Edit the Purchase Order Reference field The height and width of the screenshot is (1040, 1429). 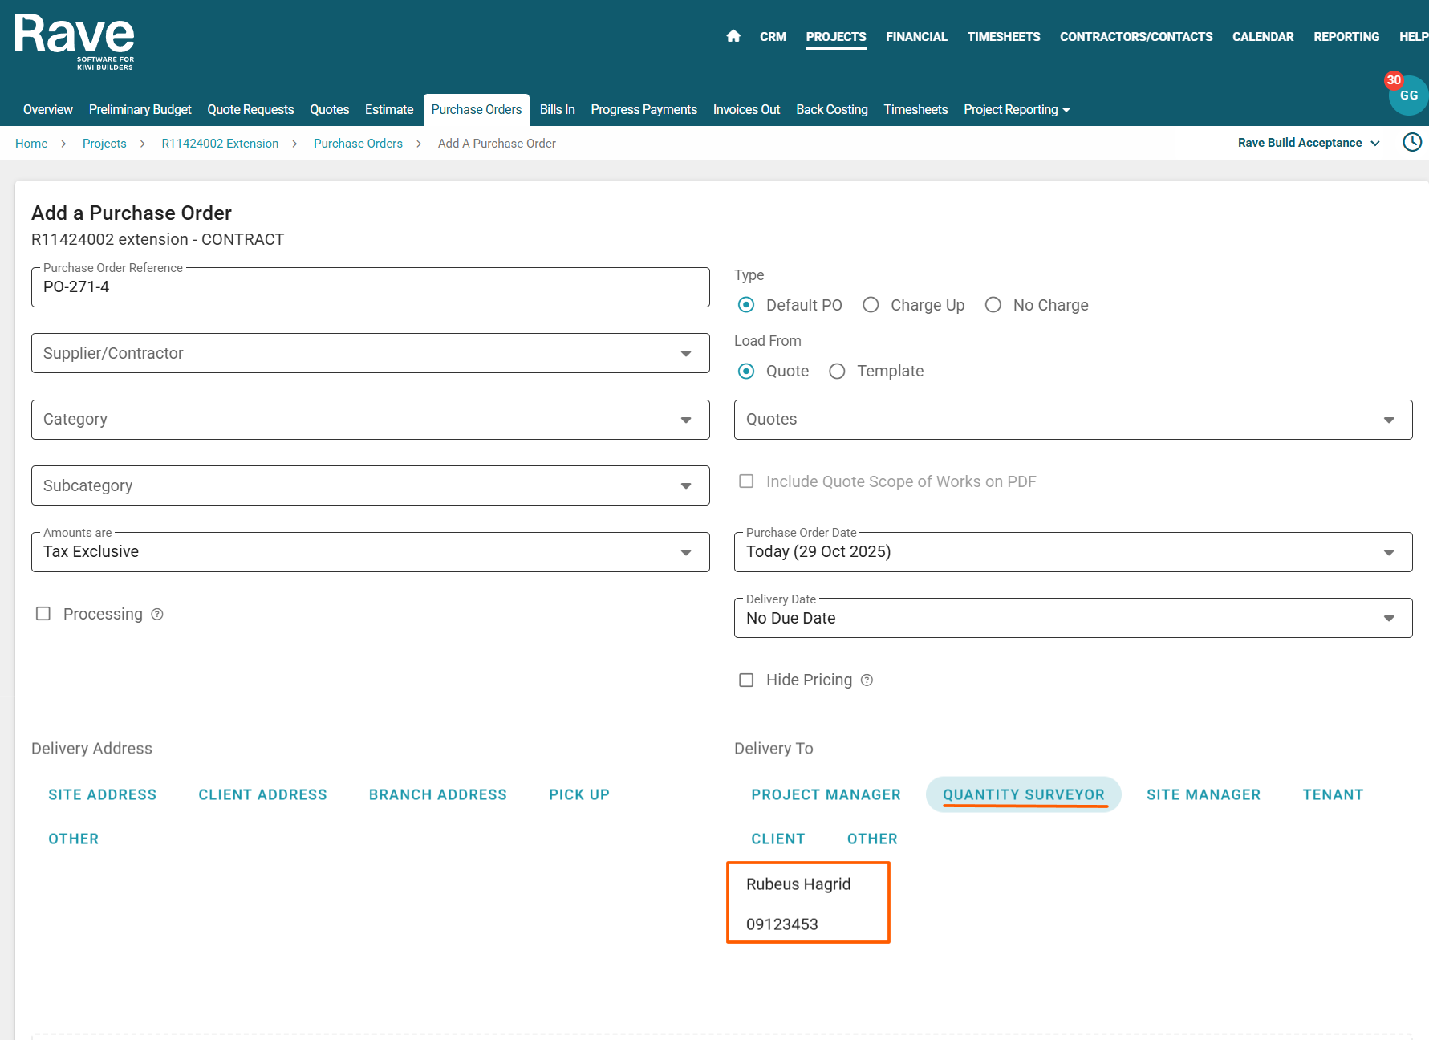pos(371,287)
